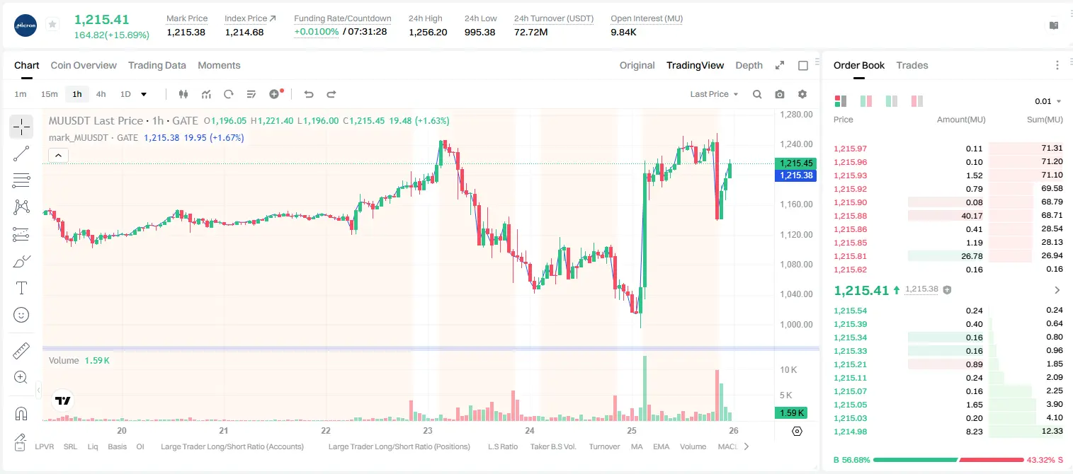Click the buy/sell ratio bar

point(948,460)
